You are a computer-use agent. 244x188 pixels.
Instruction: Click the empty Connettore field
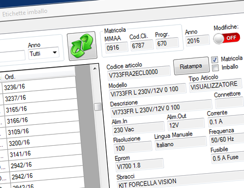pyautogui.click(x=229, y=103)
